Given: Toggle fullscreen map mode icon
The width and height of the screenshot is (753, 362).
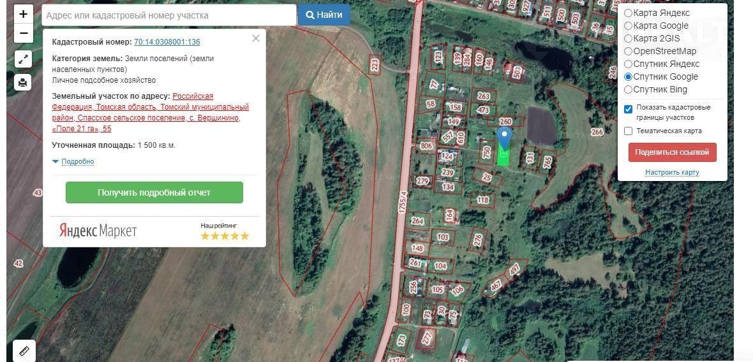Looking at the screenshot, I should (x=23, y=59).
